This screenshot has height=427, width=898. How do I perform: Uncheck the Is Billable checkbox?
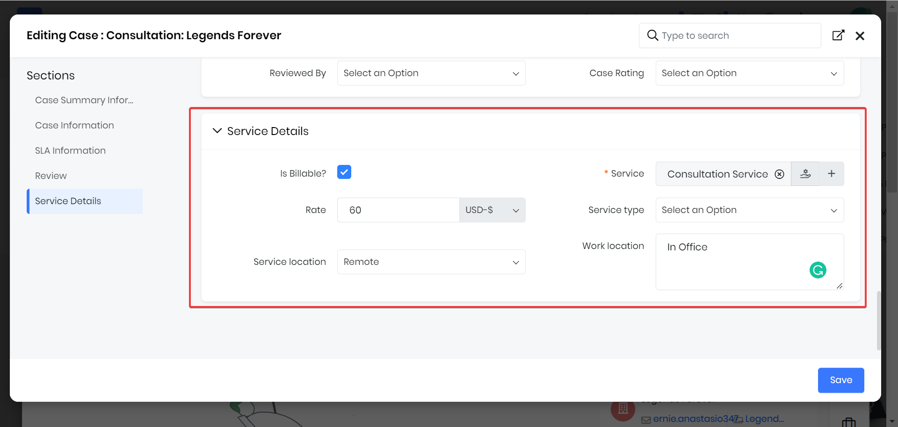344,172
